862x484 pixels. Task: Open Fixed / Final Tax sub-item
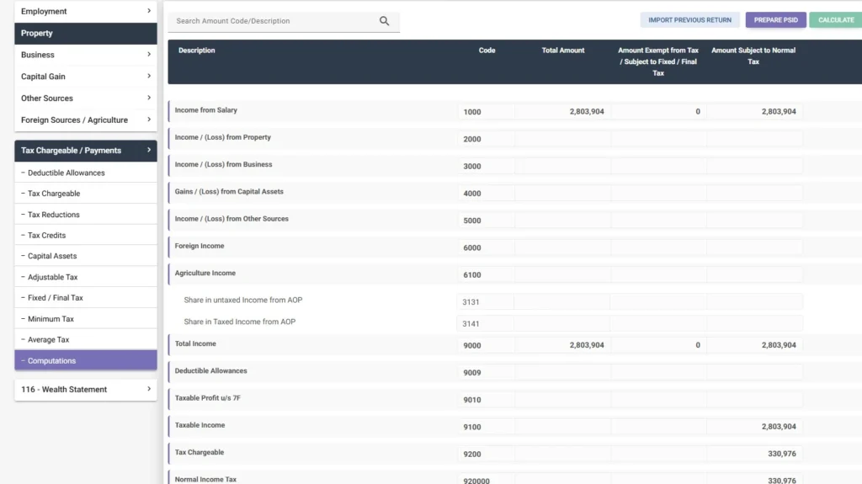tap(86, 297)
